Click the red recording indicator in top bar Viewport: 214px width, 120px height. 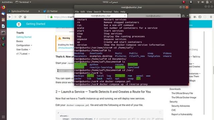pyautogui.click(x=184, y=2)
